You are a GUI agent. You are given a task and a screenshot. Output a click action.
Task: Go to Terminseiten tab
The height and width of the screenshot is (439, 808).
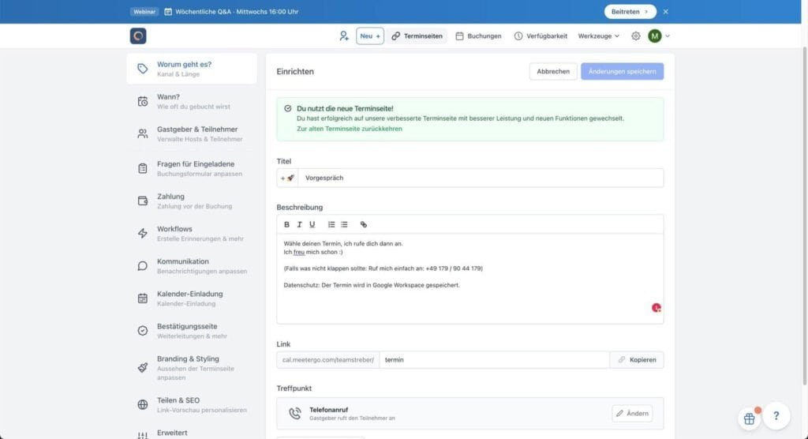(417, 36)
